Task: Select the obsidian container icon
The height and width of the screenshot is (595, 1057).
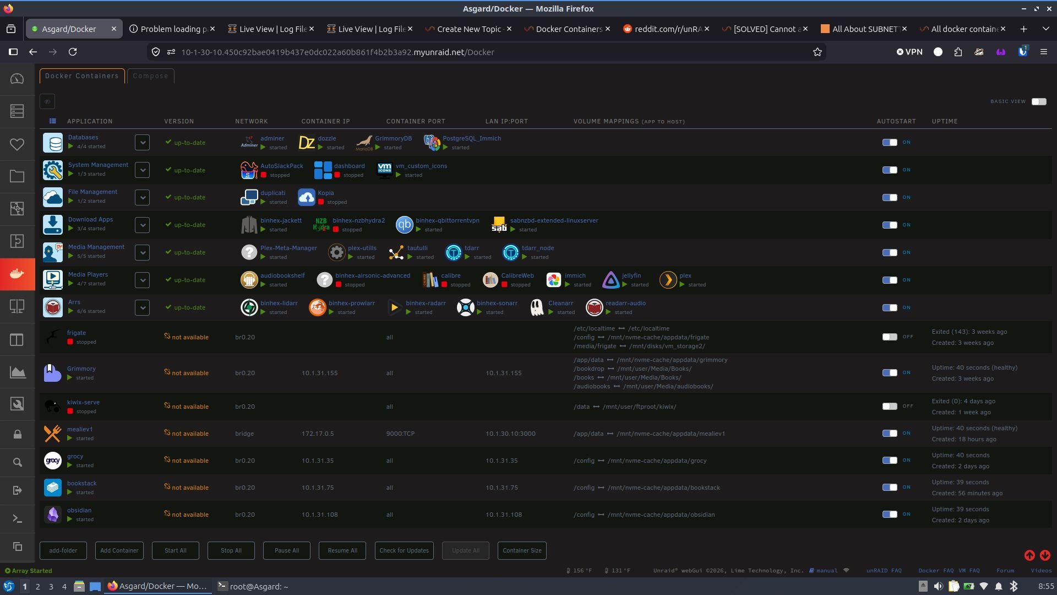Action: click(x=52, y=515)
